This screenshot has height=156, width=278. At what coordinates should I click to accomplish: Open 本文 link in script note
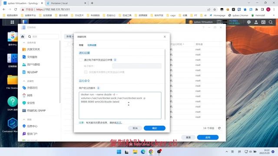pyautogui.click(x=119, y=123)
